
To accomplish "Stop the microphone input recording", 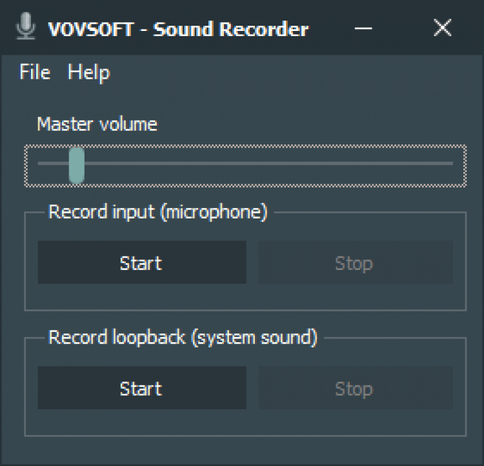I will click(x=355, y=262).
